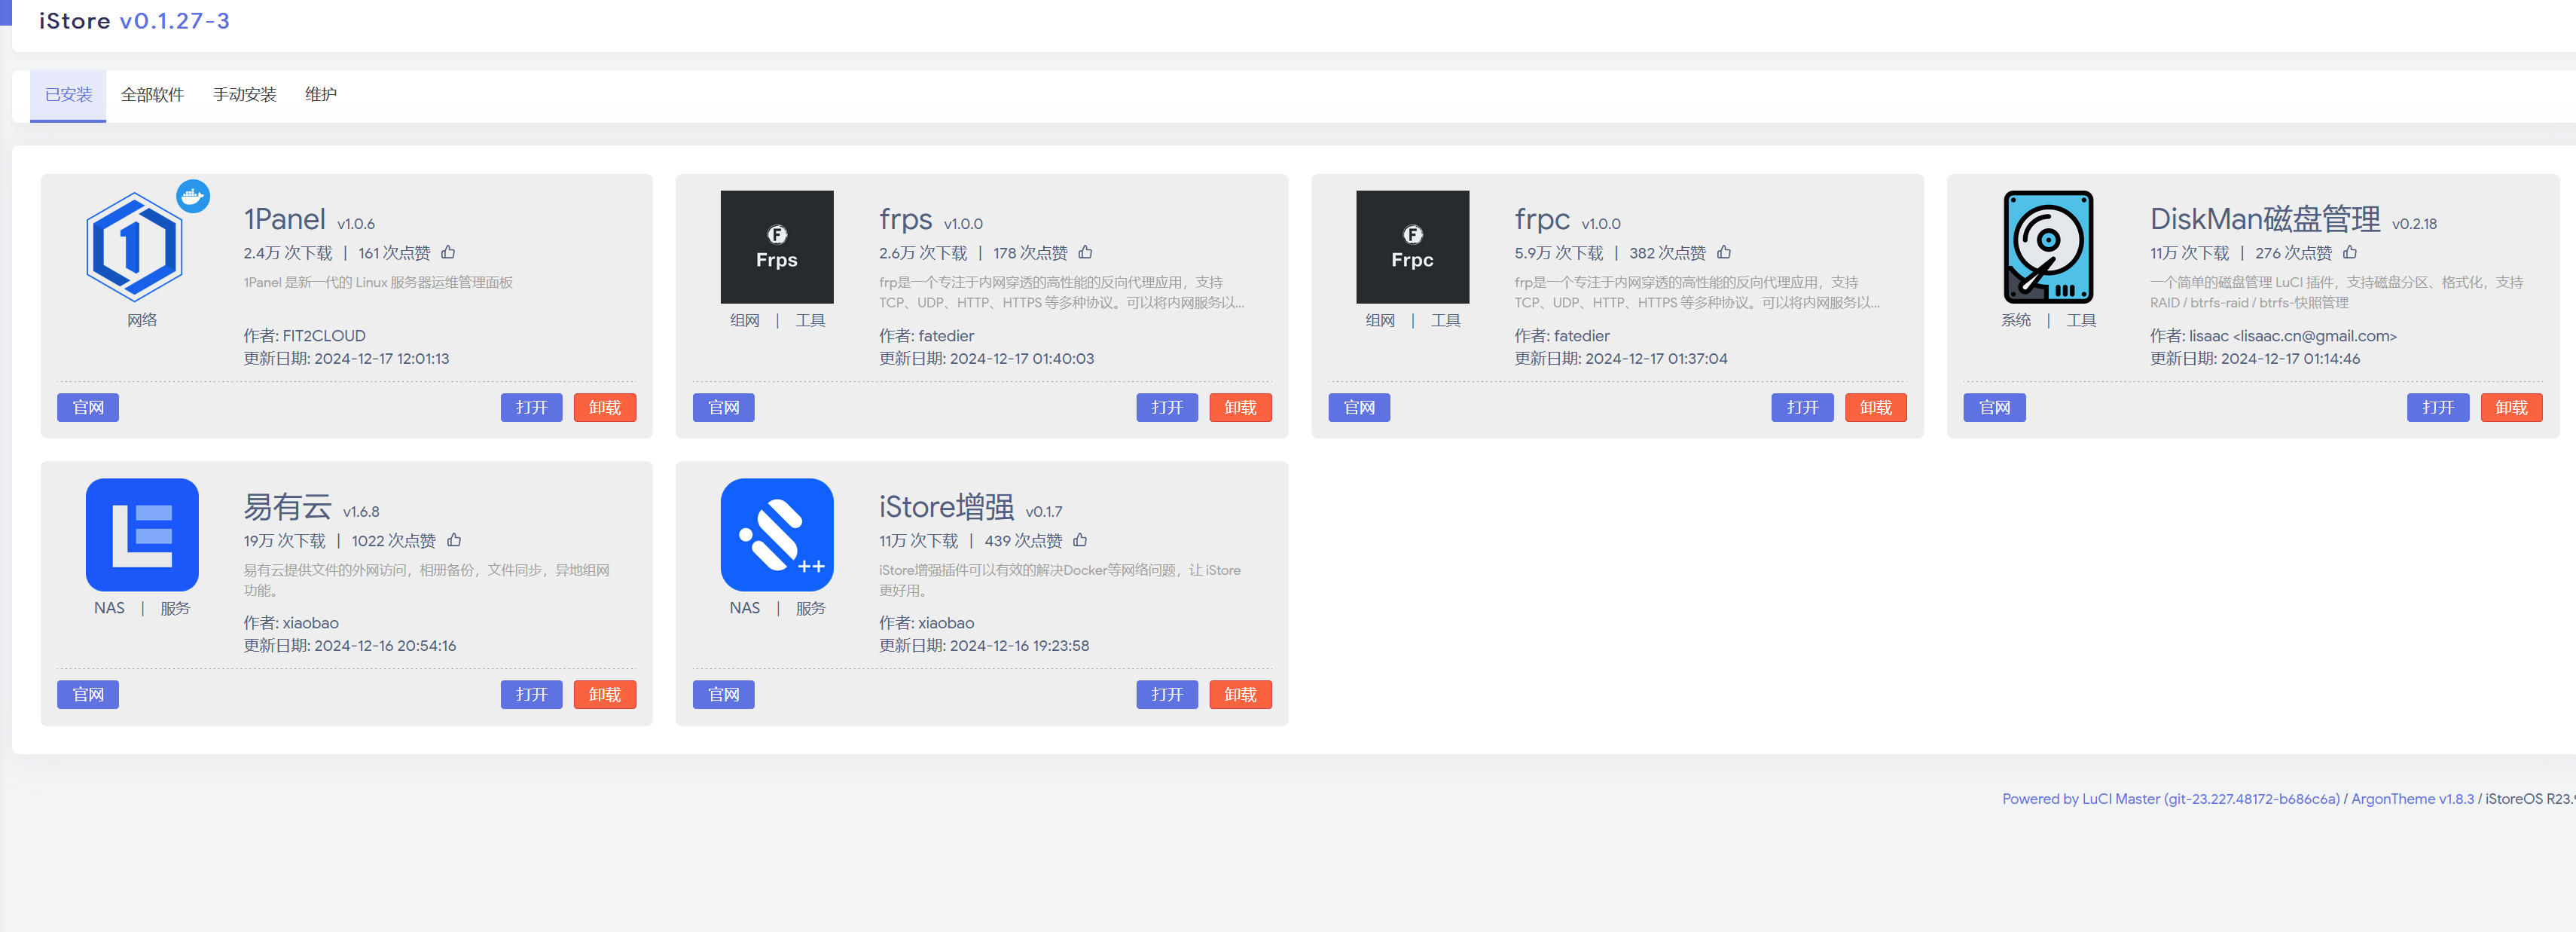This screenshot has width=2576, height=932.
Task: Click 打开 for 1Panel
Action: point(531,407)
